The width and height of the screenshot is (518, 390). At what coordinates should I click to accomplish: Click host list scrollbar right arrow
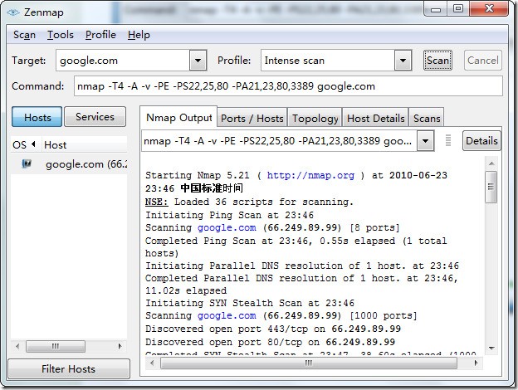(x=120, y=346)
